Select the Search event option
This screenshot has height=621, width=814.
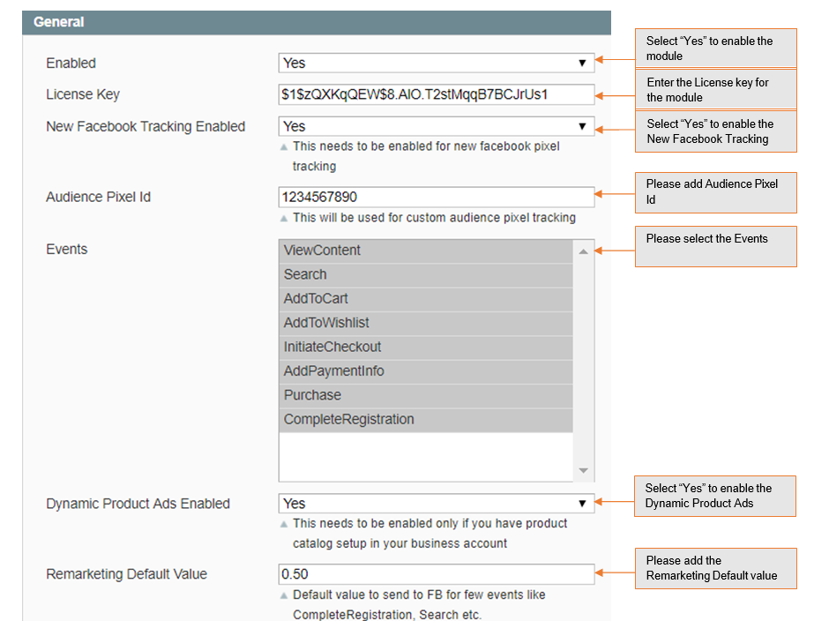click(x=426, y=274)
